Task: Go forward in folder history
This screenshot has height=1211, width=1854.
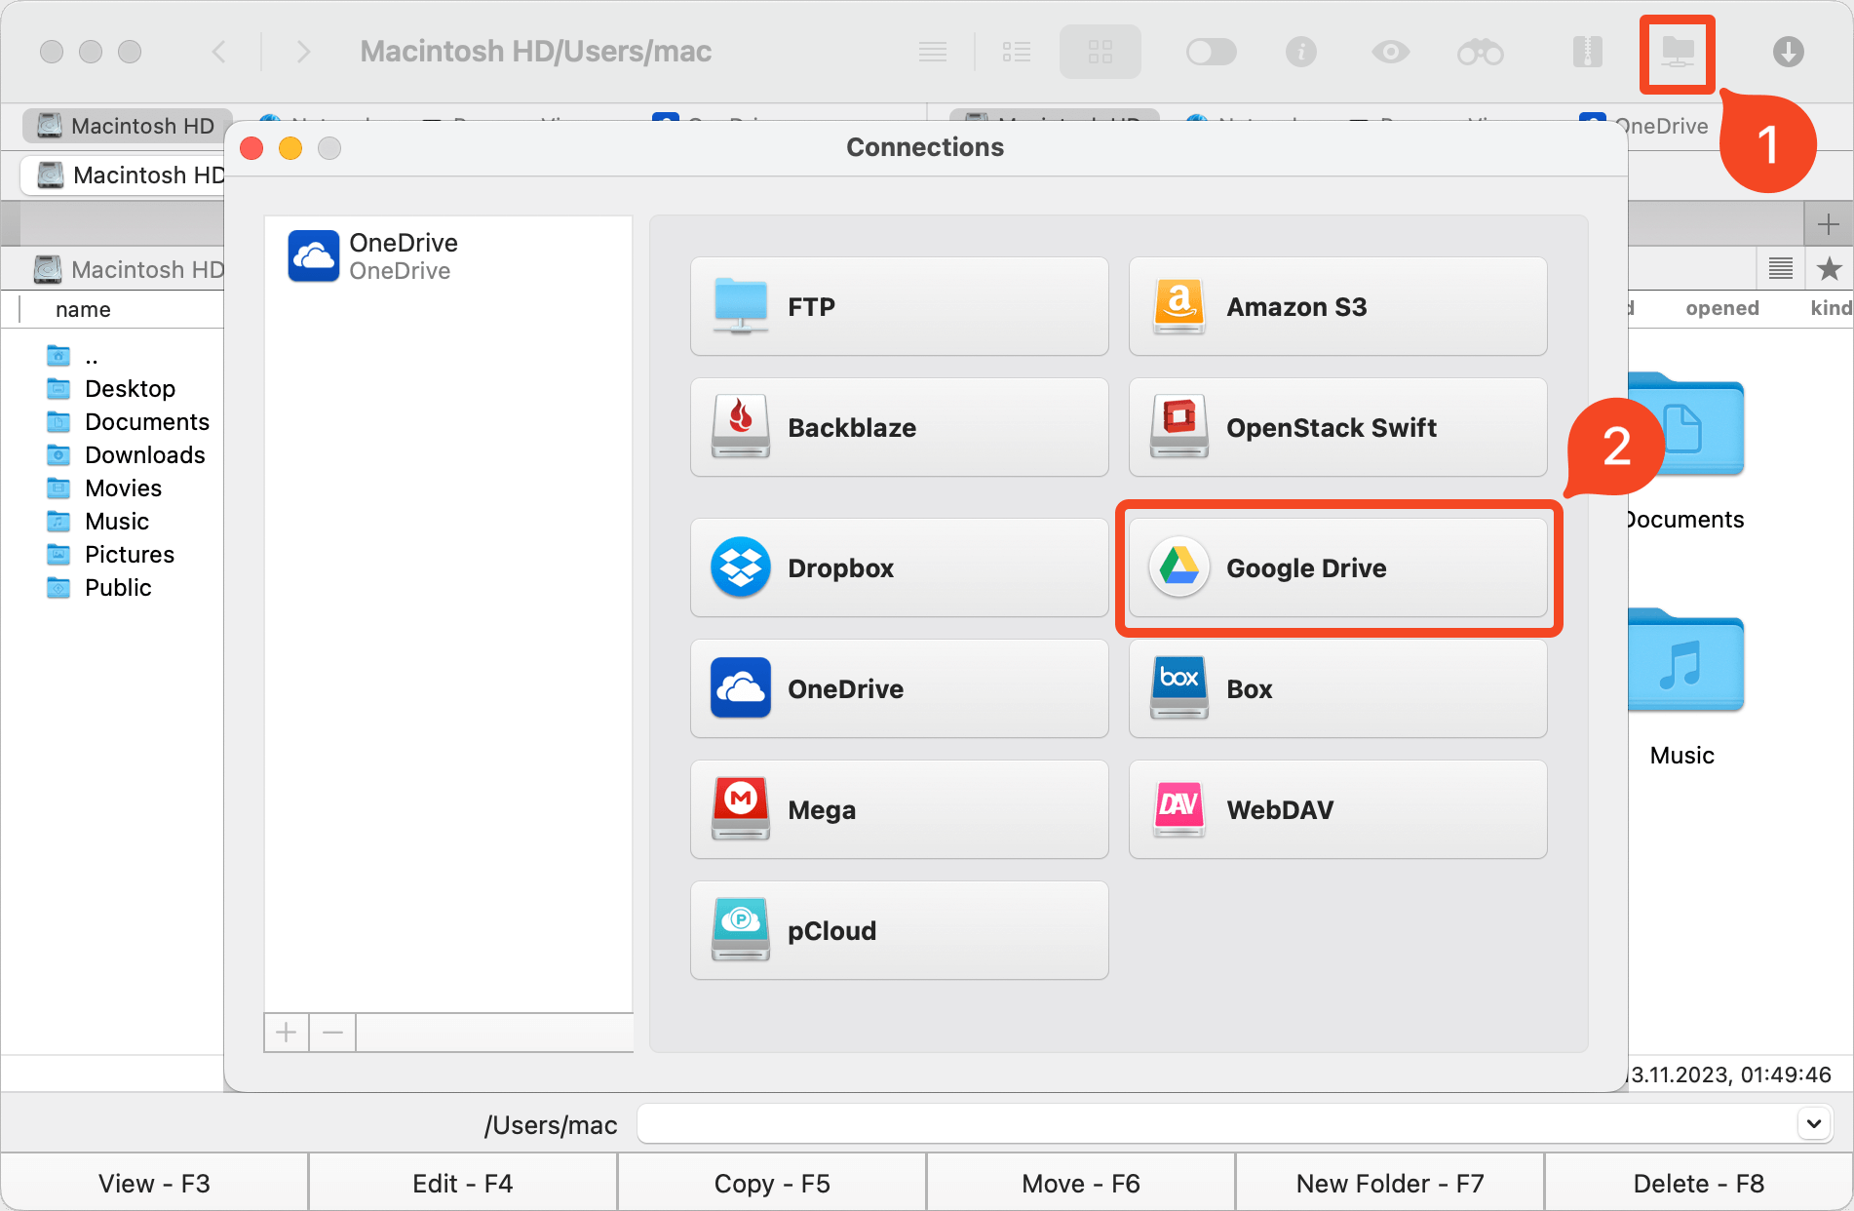Action: click(303, 52)
